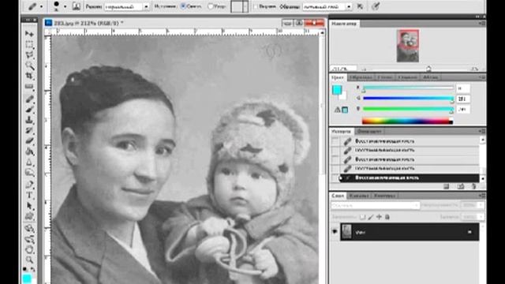
Task: Click ignore adjustment layers icon beside Образец
Action: coord(360,6)
